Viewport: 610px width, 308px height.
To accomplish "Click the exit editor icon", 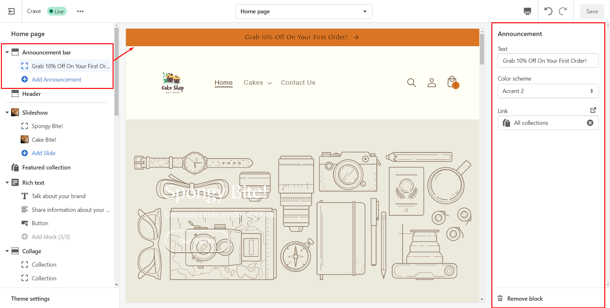I will pyautogui.click(x=11, y=11).
